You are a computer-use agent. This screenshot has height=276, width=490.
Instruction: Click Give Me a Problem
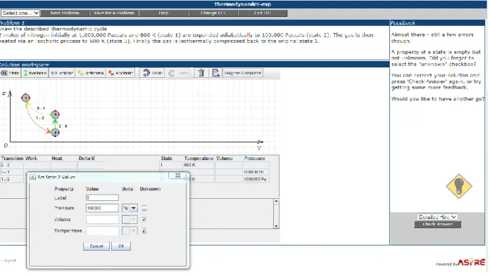coord(114,13)
